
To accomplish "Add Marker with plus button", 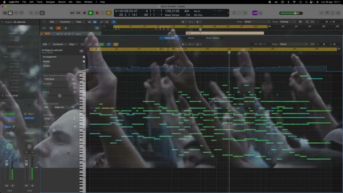I will point(84,61).
